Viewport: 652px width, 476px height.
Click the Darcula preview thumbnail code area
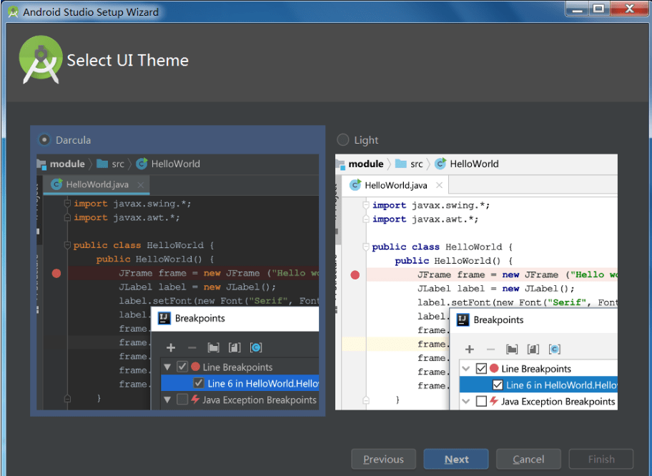pyautogui.click(x=178, y=282)
